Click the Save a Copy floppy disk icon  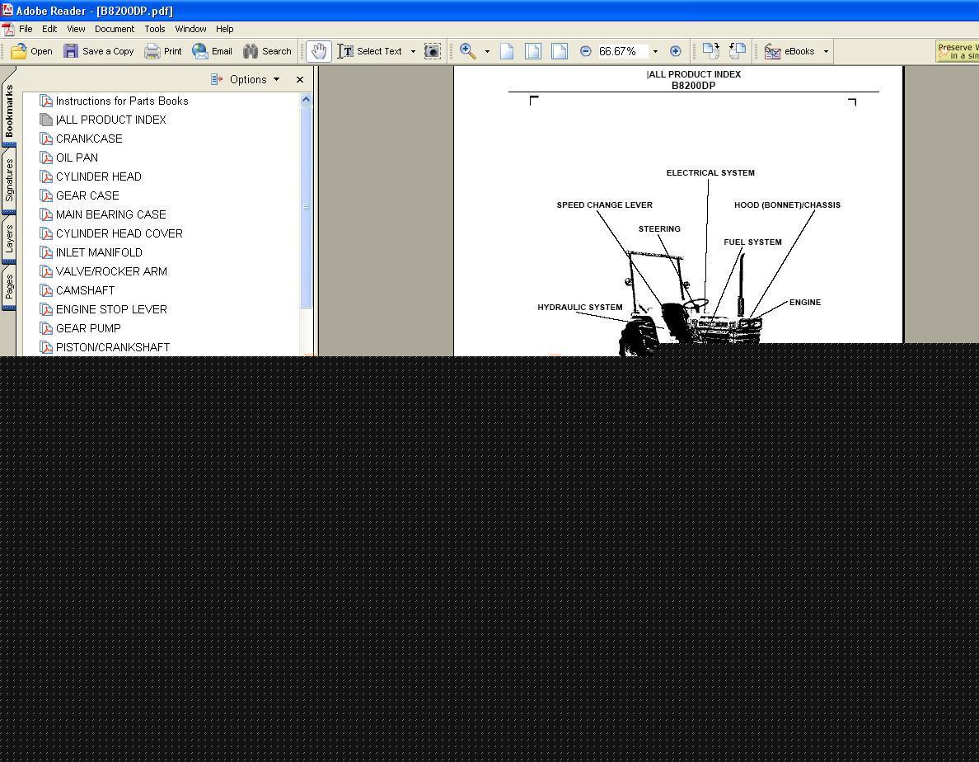[x=71, y=51]
